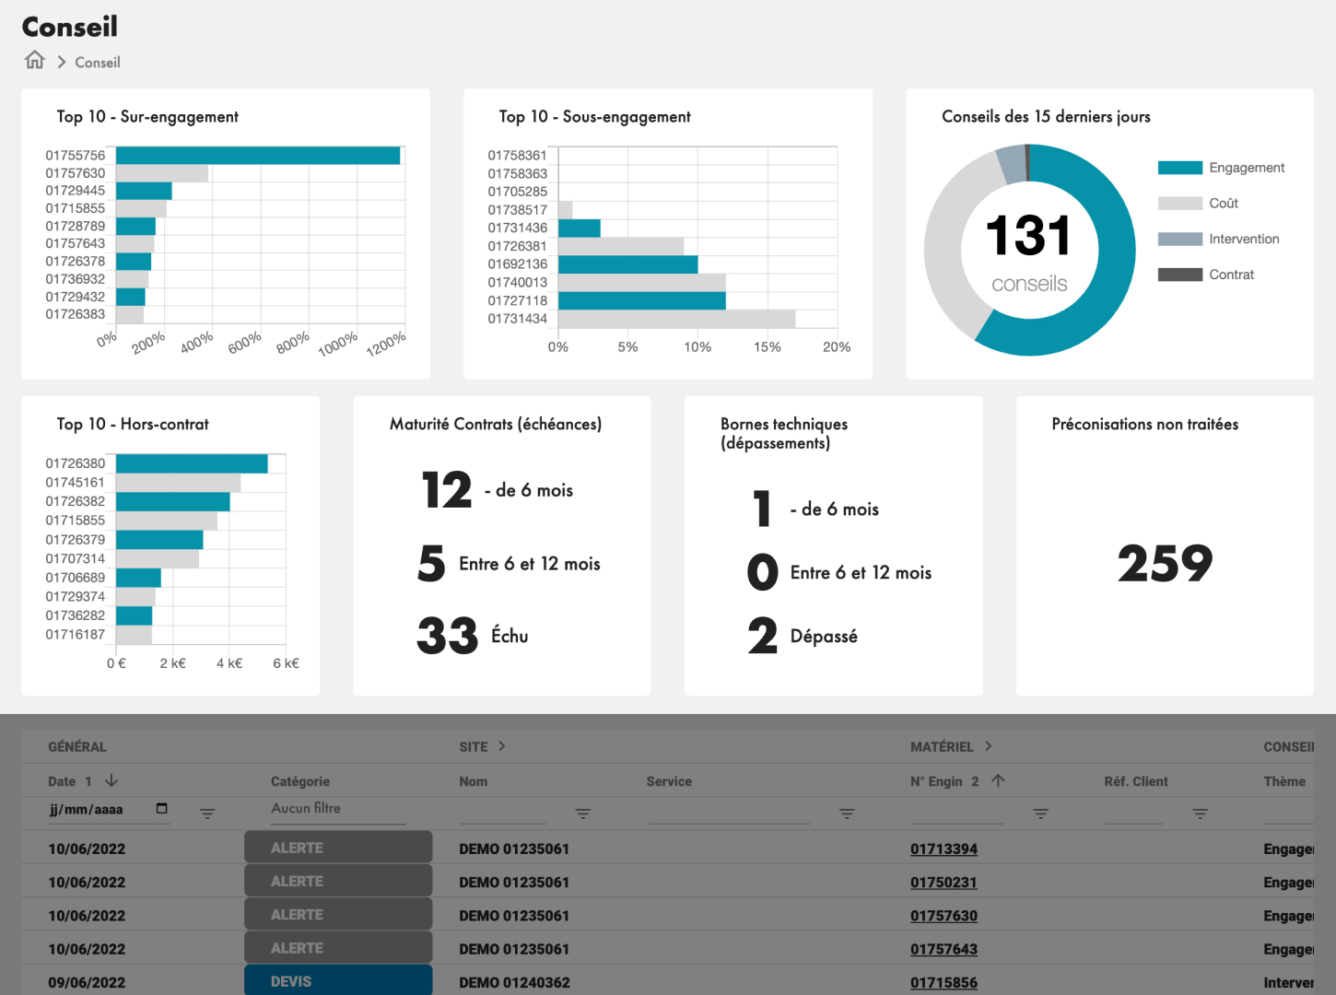The height and width of the screenshot is (995, 1336).
Task: Open engine link 01713394
Action: (x=943, y=849)
